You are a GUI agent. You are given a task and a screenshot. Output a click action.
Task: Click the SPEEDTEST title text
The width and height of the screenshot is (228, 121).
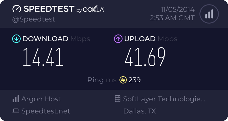pos(48,9)
